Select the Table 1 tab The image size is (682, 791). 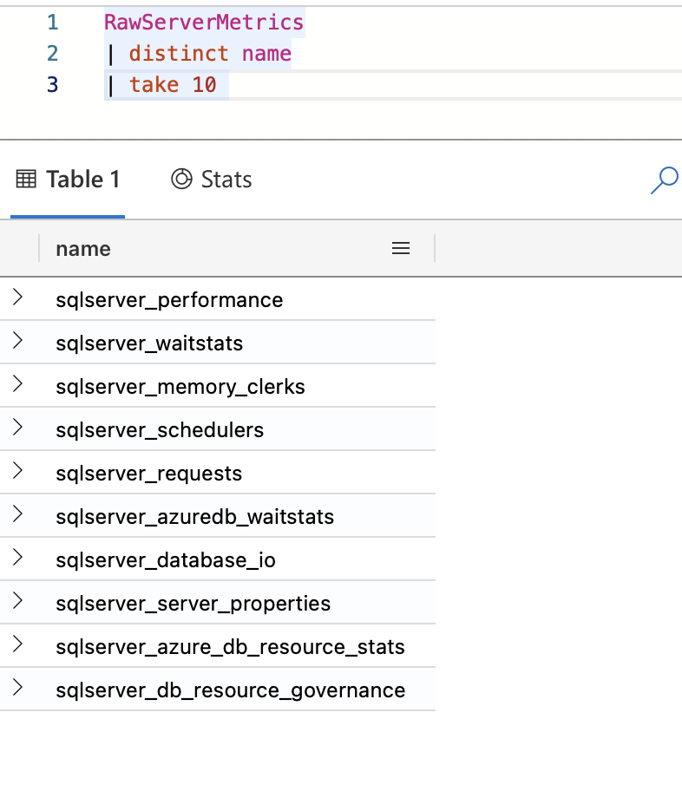[x=68, y=179]
